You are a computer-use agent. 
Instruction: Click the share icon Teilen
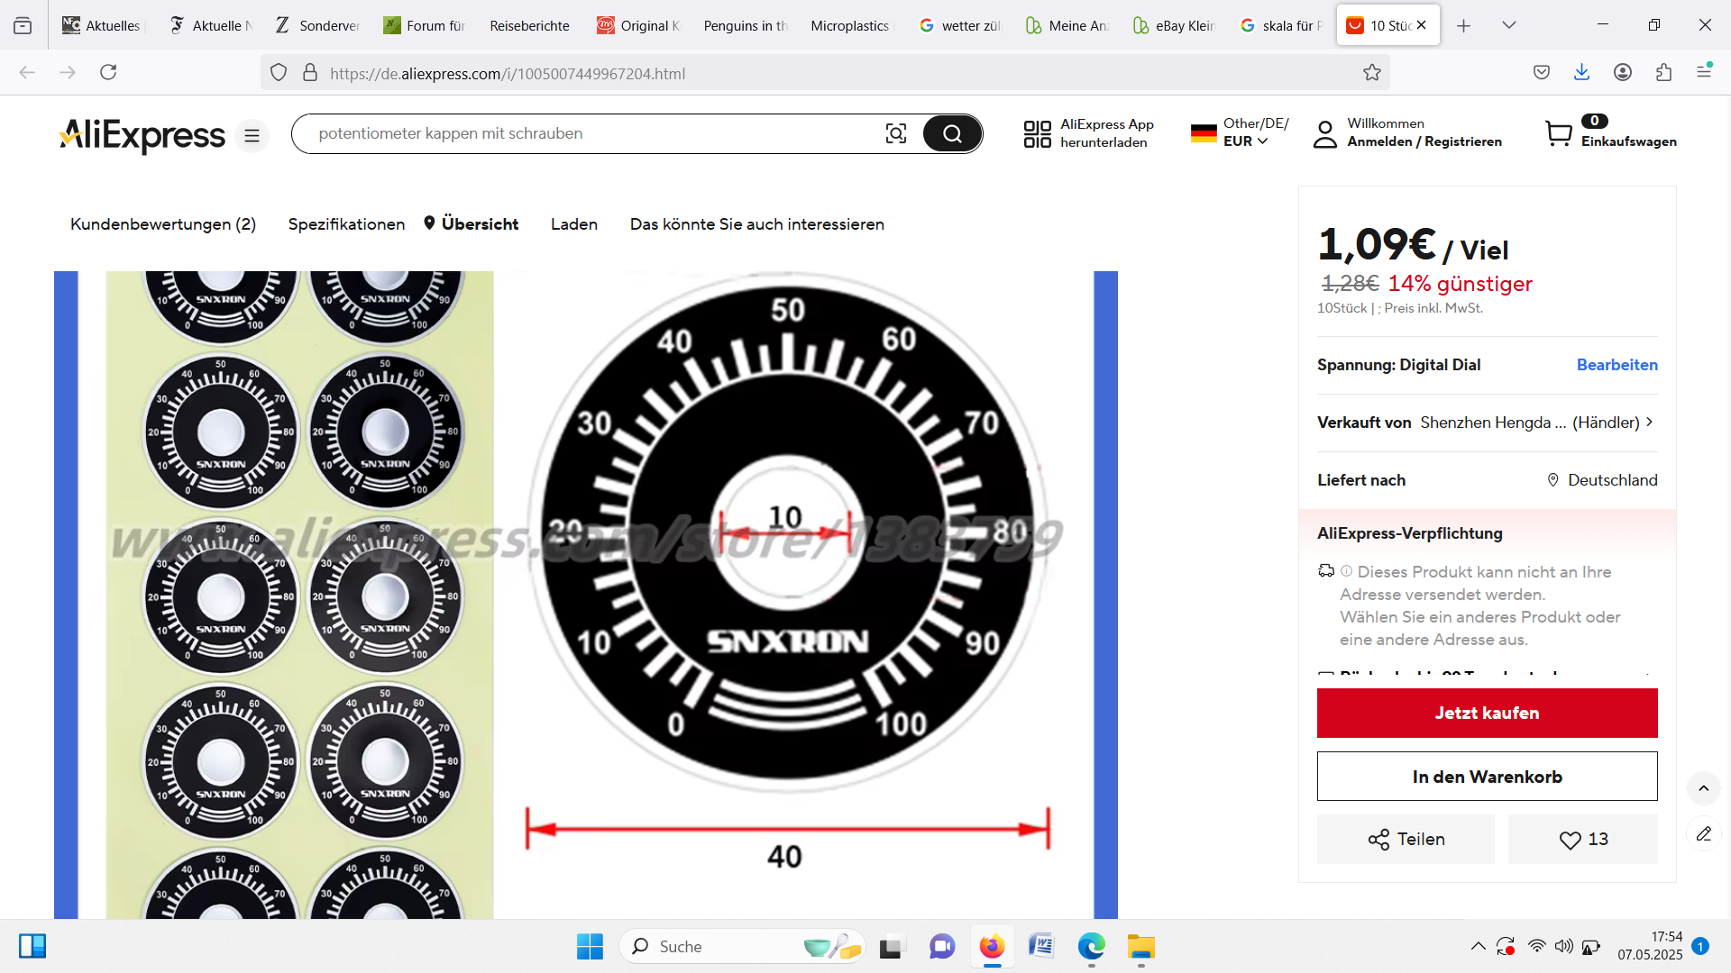click(1406, 839)
